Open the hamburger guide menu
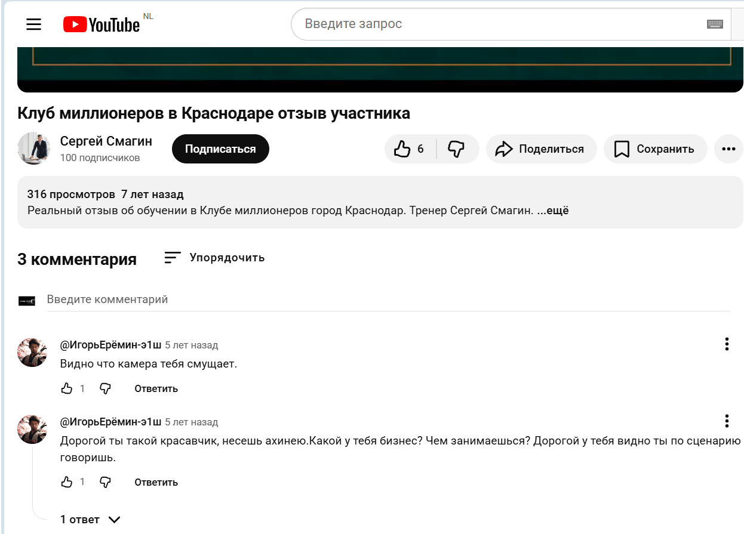The width and height of the screenshot is (744, 534). (34, 24)
